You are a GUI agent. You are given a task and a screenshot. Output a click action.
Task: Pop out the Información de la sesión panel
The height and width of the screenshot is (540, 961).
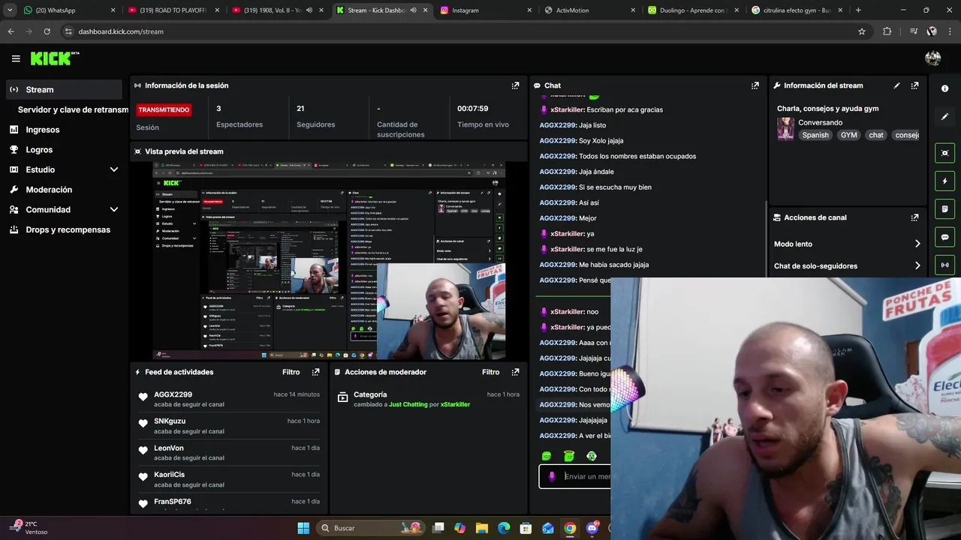515,85
